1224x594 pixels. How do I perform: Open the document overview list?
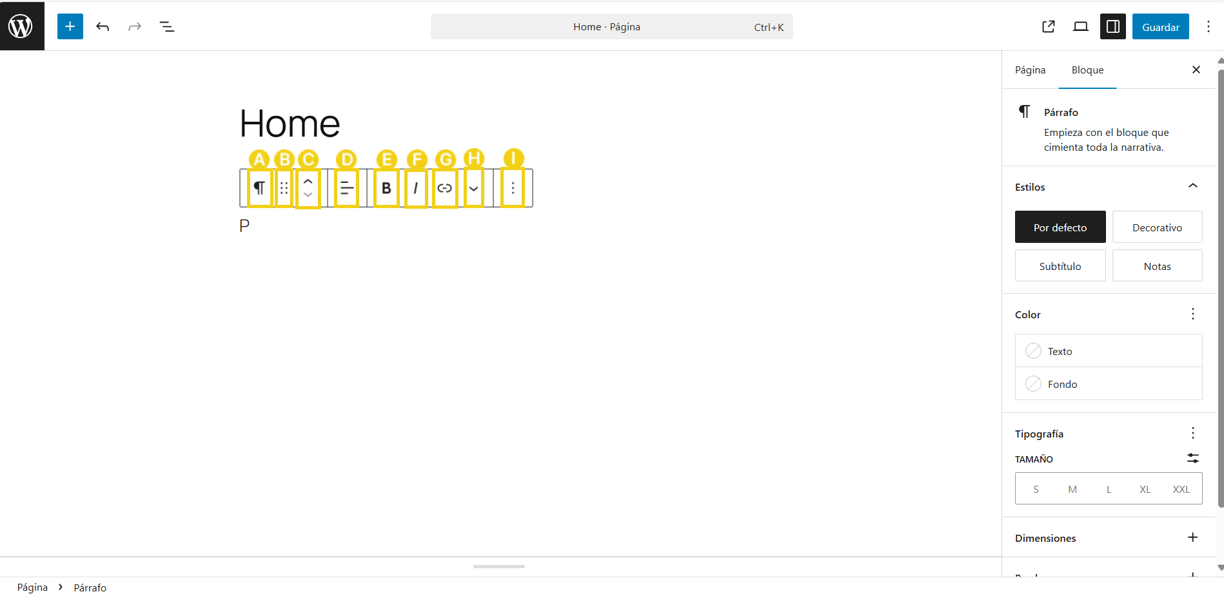tap(166, 26)
